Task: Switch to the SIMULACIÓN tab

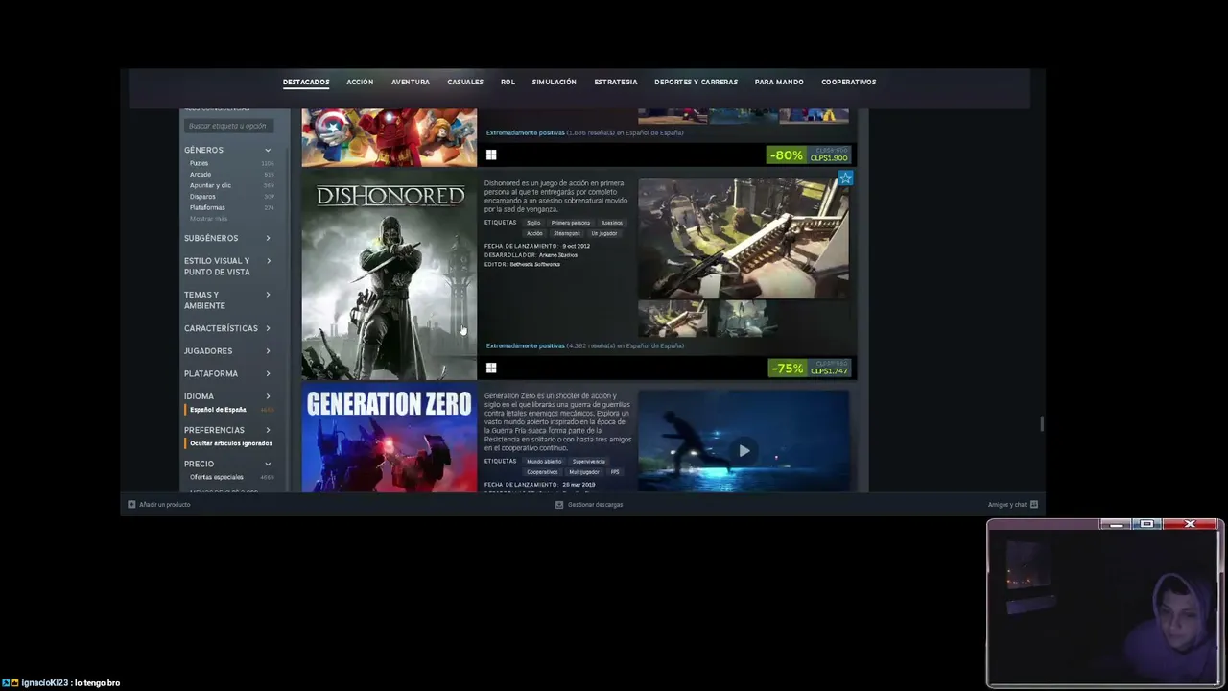Action: pos(555,83)
